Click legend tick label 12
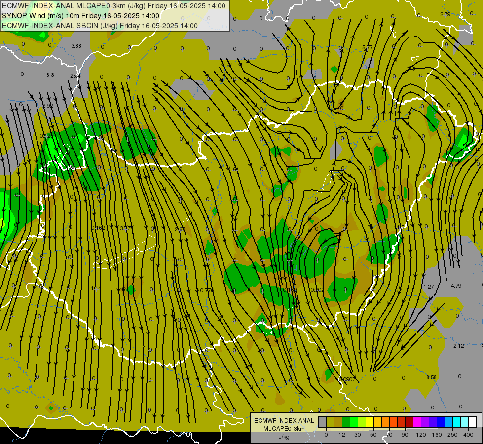 [x=342, y=435]
